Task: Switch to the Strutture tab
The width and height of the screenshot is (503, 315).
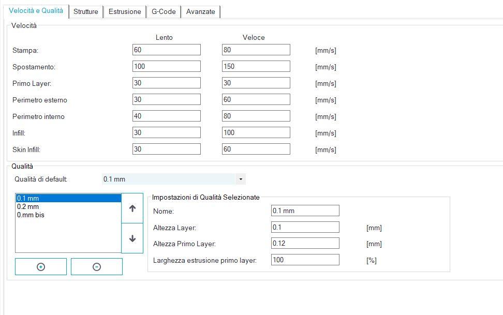Action: coord(86,11)
